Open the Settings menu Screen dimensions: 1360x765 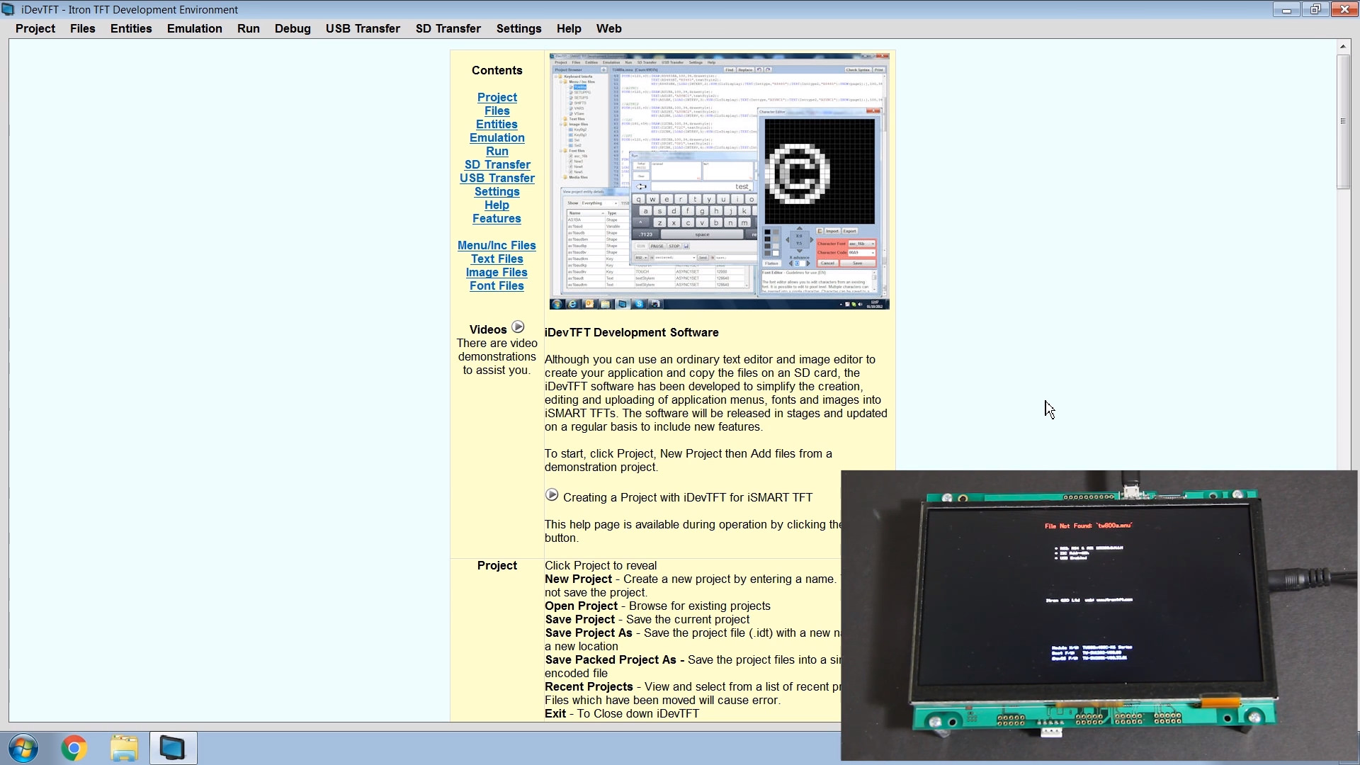(x=518, y=28)
